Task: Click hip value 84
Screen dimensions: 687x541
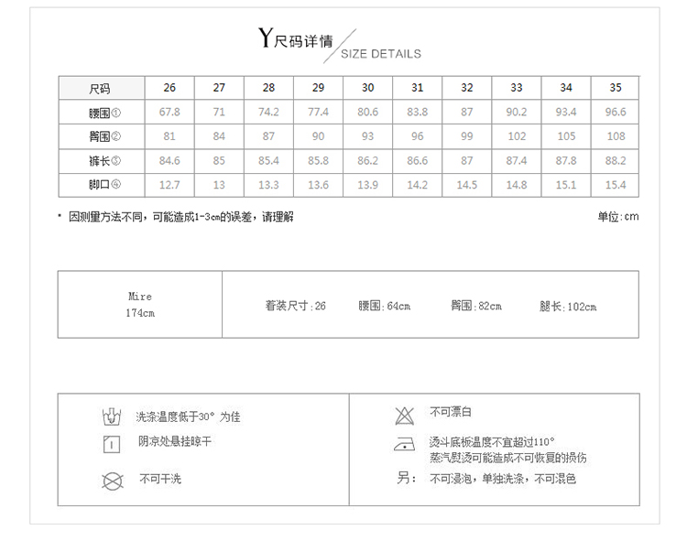Action: 219,136
